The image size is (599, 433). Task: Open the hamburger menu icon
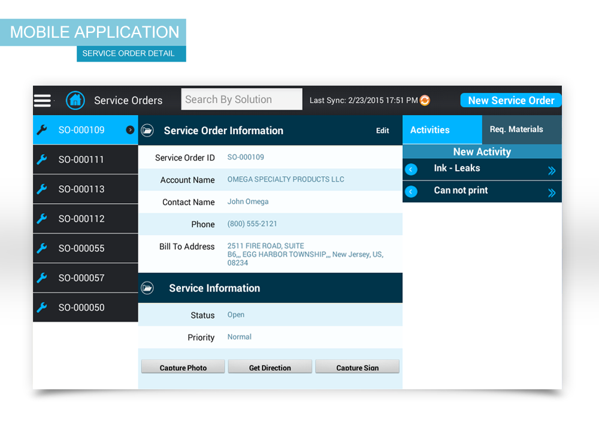click(43, 100)
